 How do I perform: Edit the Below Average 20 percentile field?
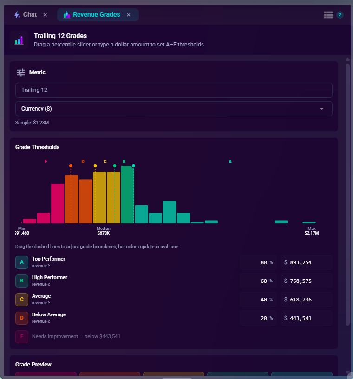coord(258,318)
